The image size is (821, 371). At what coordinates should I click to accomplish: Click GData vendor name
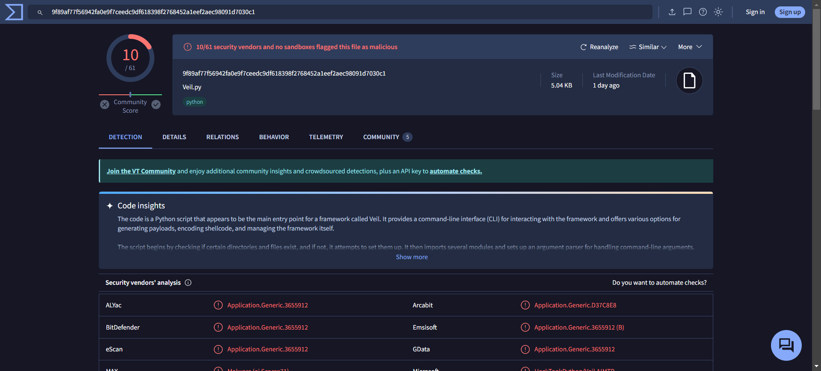point(421,349)
